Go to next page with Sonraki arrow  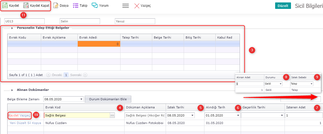tap(85, 75)
